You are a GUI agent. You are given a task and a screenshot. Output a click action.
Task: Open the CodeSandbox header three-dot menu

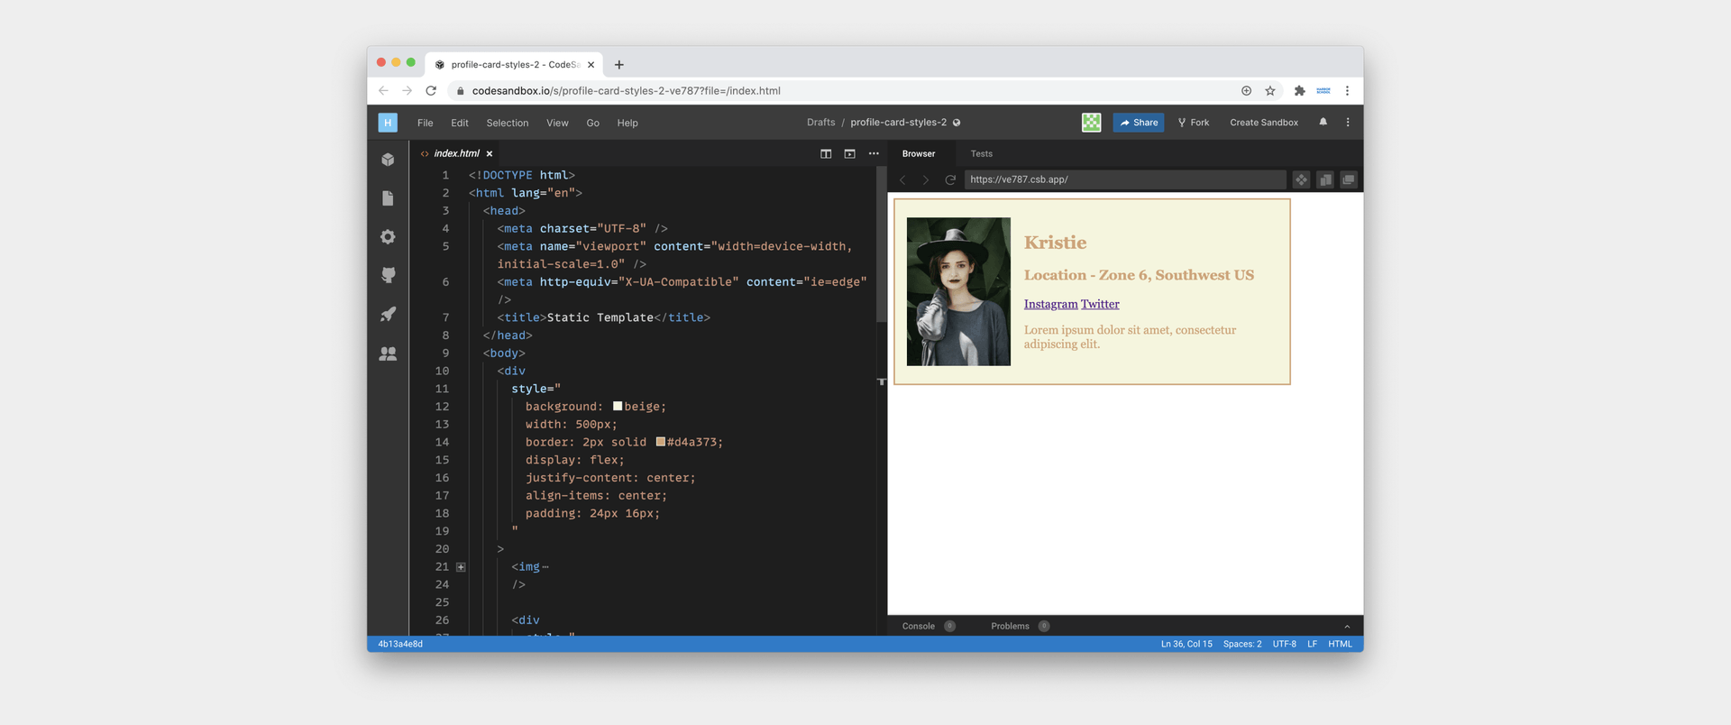click(1348, 122)
